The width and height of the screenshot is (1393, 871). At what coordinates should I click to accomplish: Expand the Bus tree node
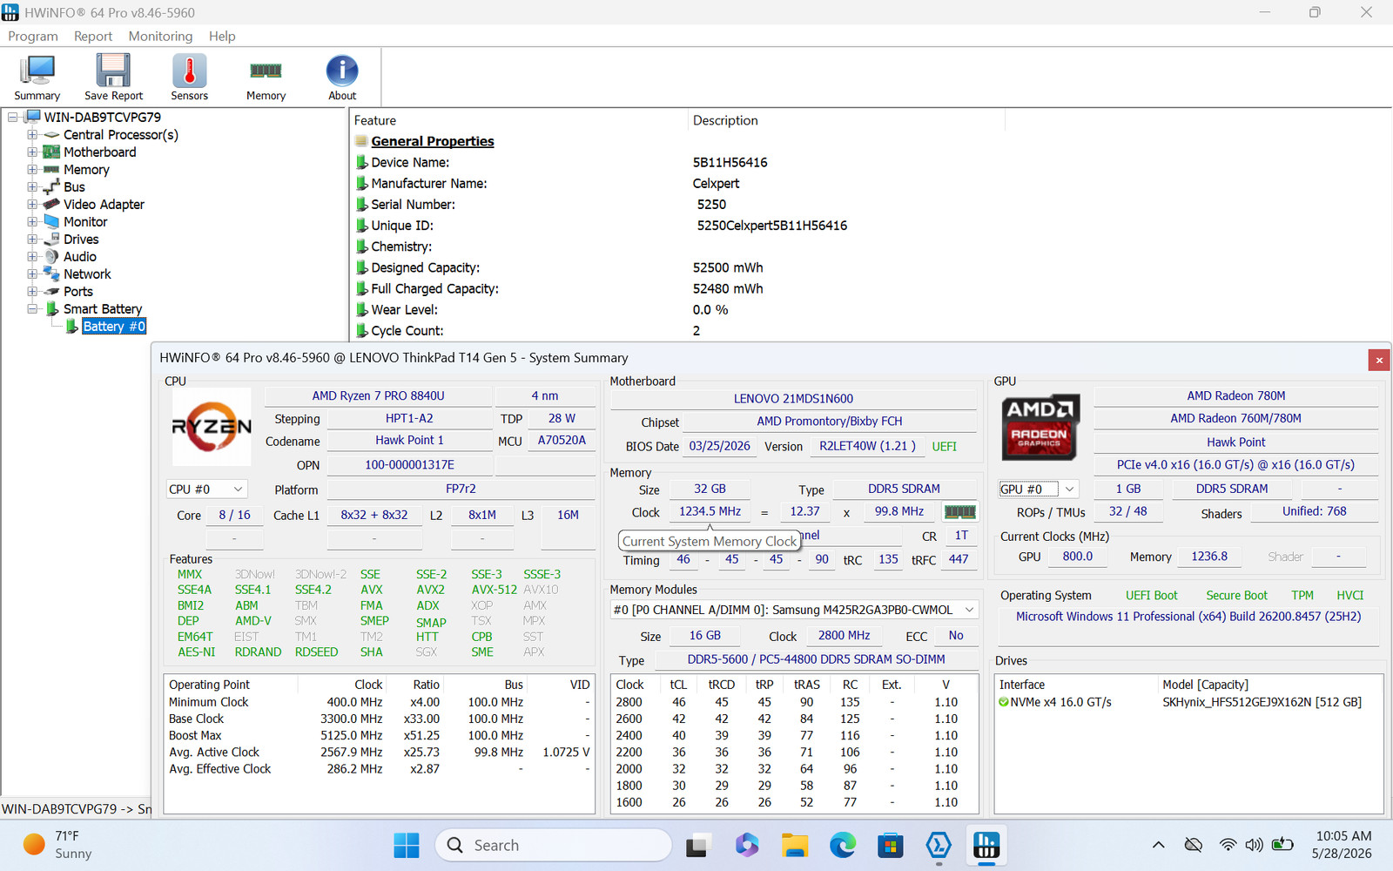click(x=32, y=187)
